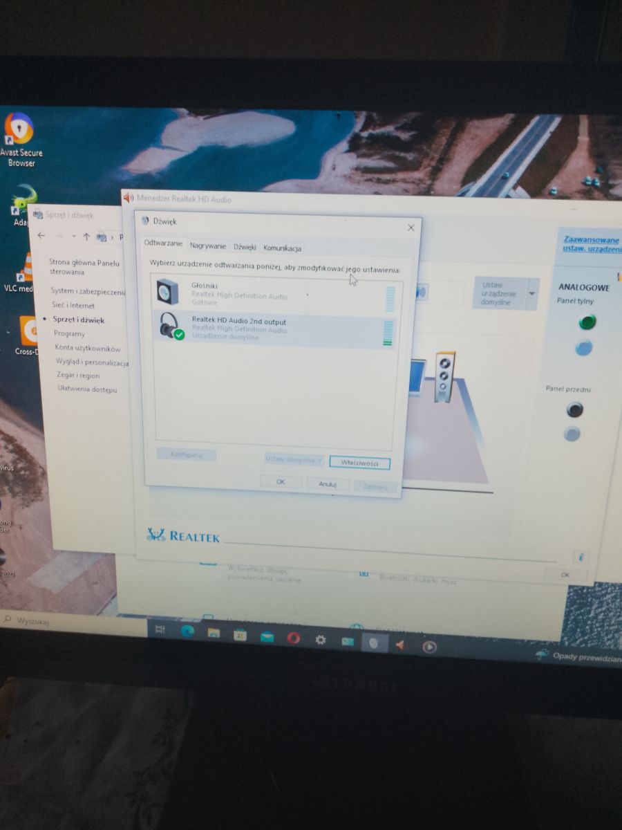The image size is (622, 830).
Task: Click OK in the Realtek HD Audio manager
Action: pos(565,575)
